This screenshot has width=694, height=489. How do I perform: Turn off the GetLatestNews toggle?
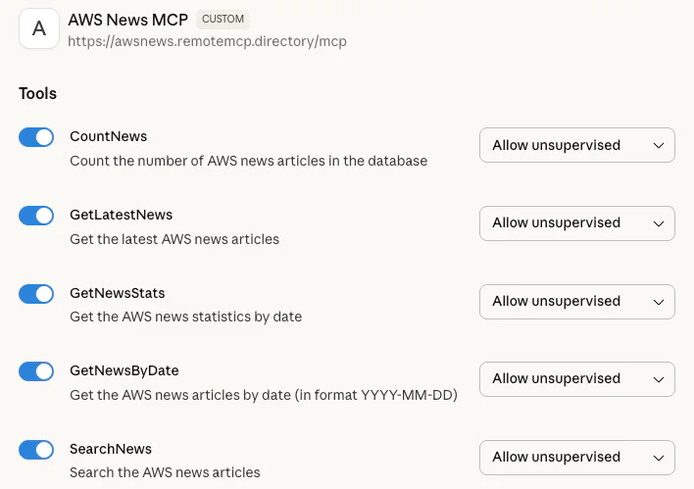click(36, 216)
